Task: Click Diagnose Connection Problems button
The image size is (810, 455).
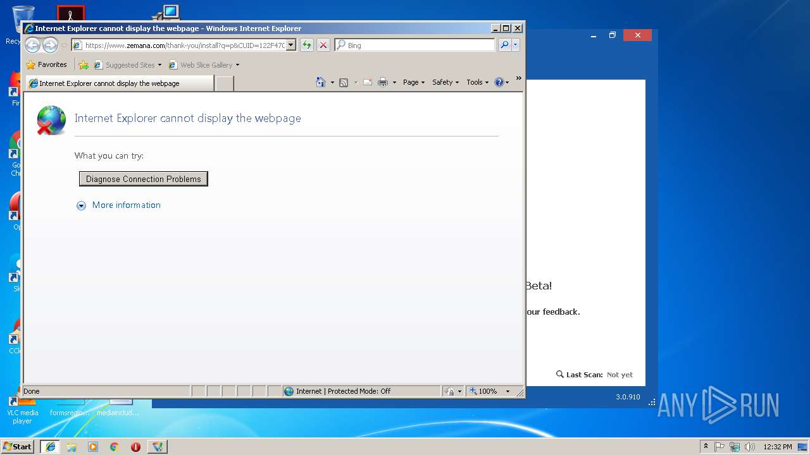Action: click(x=143, y=179)
